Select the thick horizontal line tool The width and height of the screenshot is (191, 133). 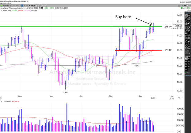click(189, 33)
